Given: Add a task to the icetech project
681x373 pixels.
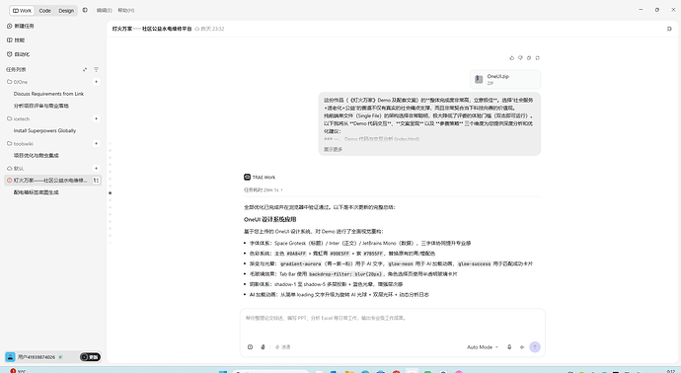Looking at the screenshot, I should (97, 118).
